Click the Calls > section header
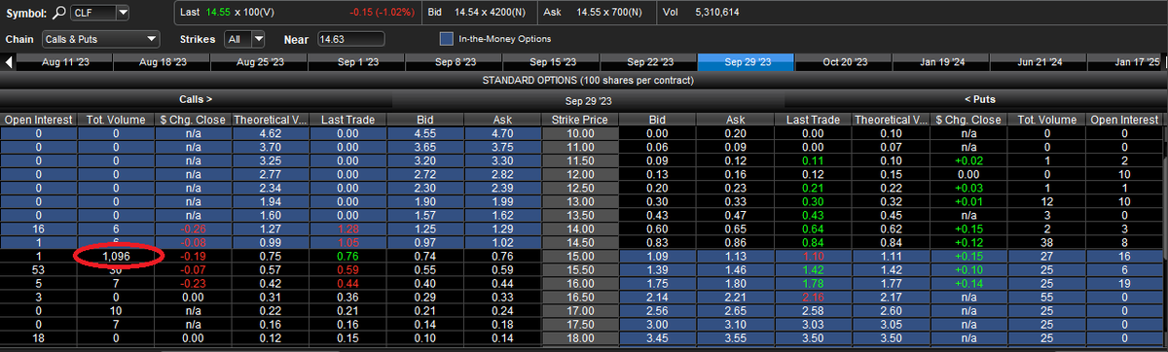Viewport: 1168px width, 352px height. [196, 99]
